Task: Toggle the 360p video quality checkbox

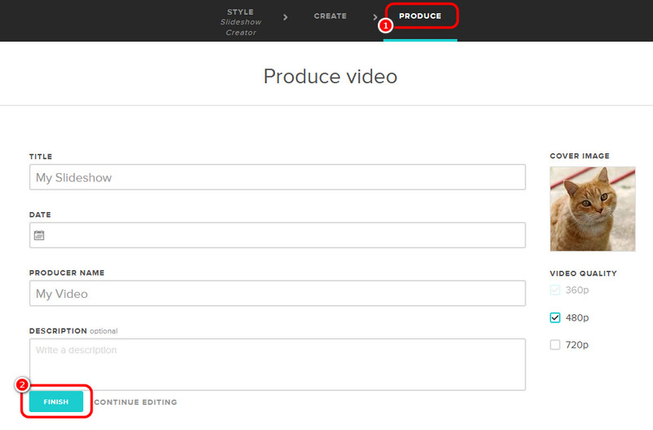Action: (555, 290)
